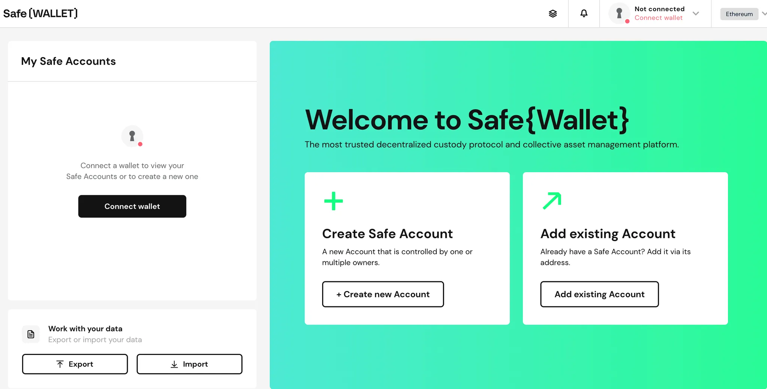Click the Import data button
767x389 pixels.
point(189,364)
